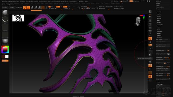Expand the ArrayMesh subpalette
Image resolution: width=173 pixels, height=97 pixels.
tap(159, 14)
